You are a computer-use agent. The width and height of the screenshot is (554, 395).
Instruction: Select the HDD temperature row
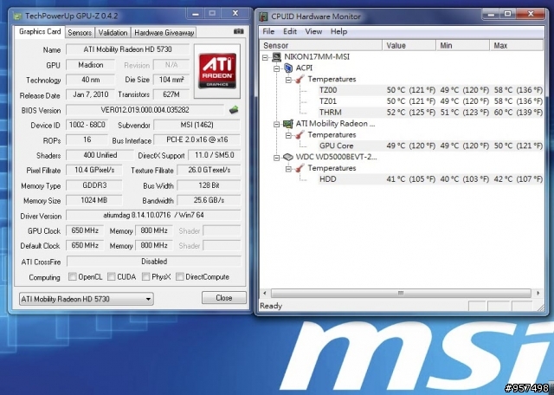430,179
